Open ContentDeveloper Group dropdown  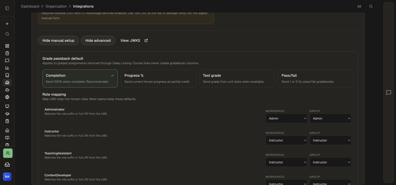point(331,183)
